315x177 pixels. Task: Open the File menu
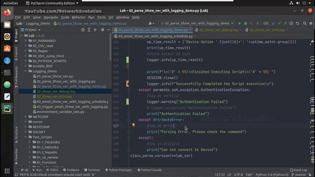(x=18, y=18)
